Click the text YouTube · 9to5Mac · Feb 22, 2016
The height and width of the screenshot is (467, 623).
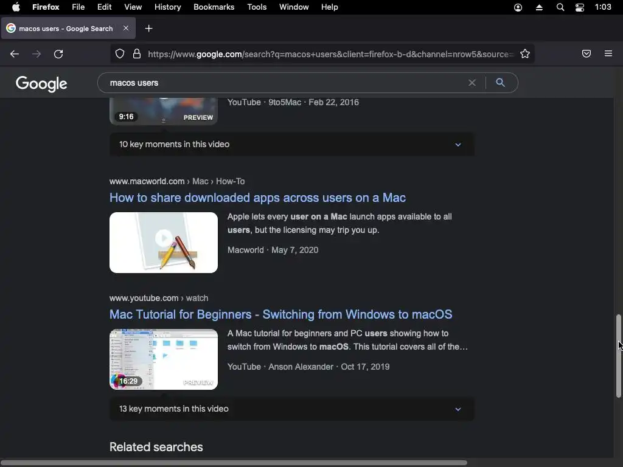click(x=293, y=102)
